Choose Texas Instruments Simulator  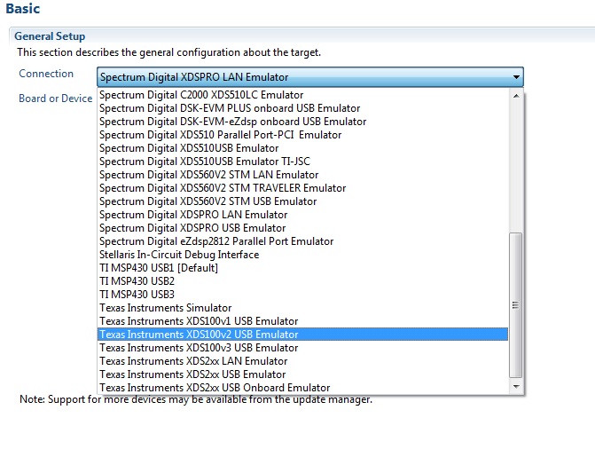point(302,308)
